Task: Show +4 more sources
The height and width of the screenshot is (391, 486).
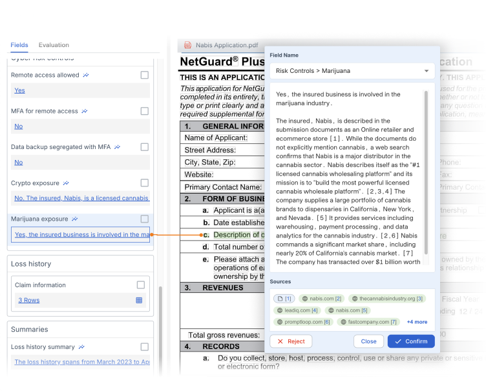Action: [417, 322]
